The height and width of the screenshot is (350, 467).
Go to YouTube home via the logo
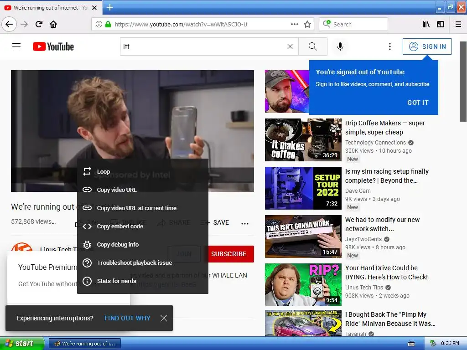[x=53, y=46]
